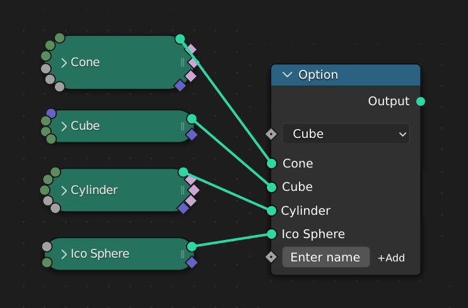The image size is (468, 308).
Task: Click the Cube node's purple round input socket
Action: [x=51, y=113]
